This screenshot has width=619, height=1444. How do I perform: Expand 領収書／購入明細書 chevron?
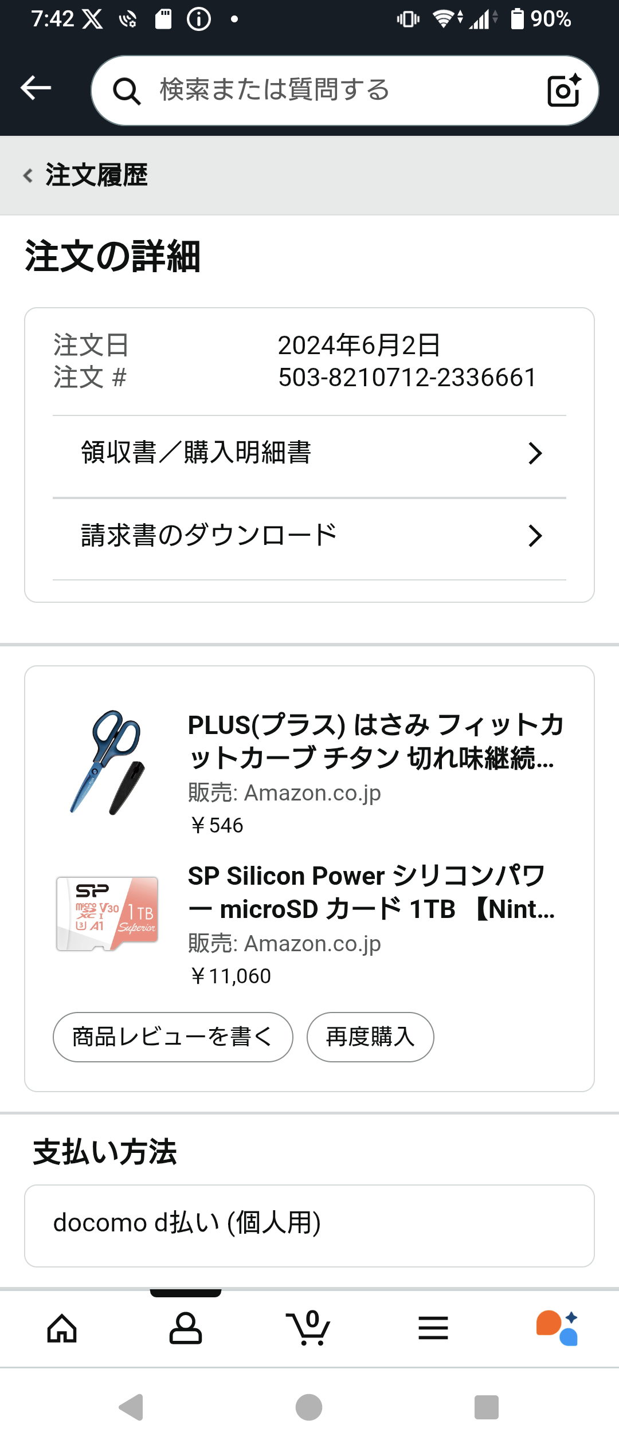(535, 453)
